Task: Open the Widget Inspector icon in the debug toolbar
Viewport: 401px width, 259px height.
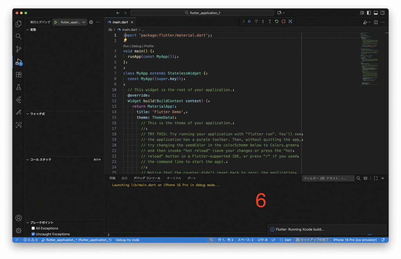Action: 290,21
